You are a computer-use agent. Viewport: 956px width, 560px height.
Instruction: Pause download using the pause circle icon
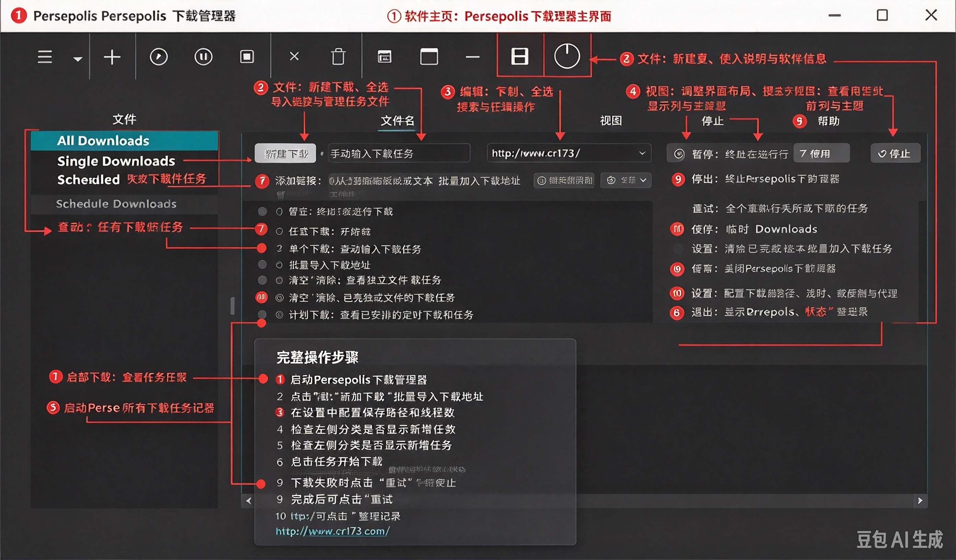pyautogui.click(x=204, y=57)
